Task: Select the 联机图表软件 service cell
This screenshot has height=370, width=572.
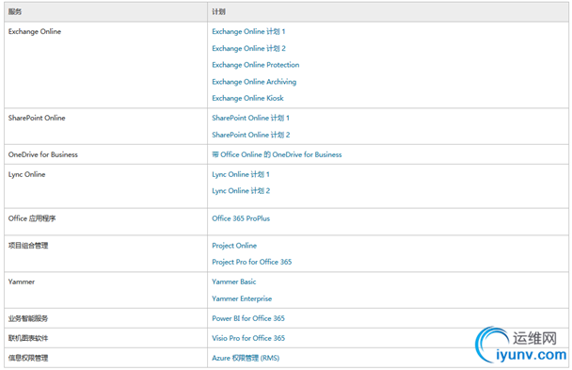Action: (x=105, y=338)
